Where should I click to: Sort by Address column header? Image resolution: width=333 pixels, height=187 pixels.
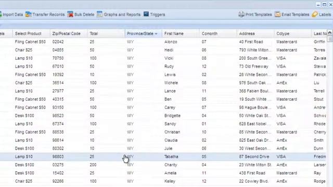pyautogui.click(x=247, y=34)
